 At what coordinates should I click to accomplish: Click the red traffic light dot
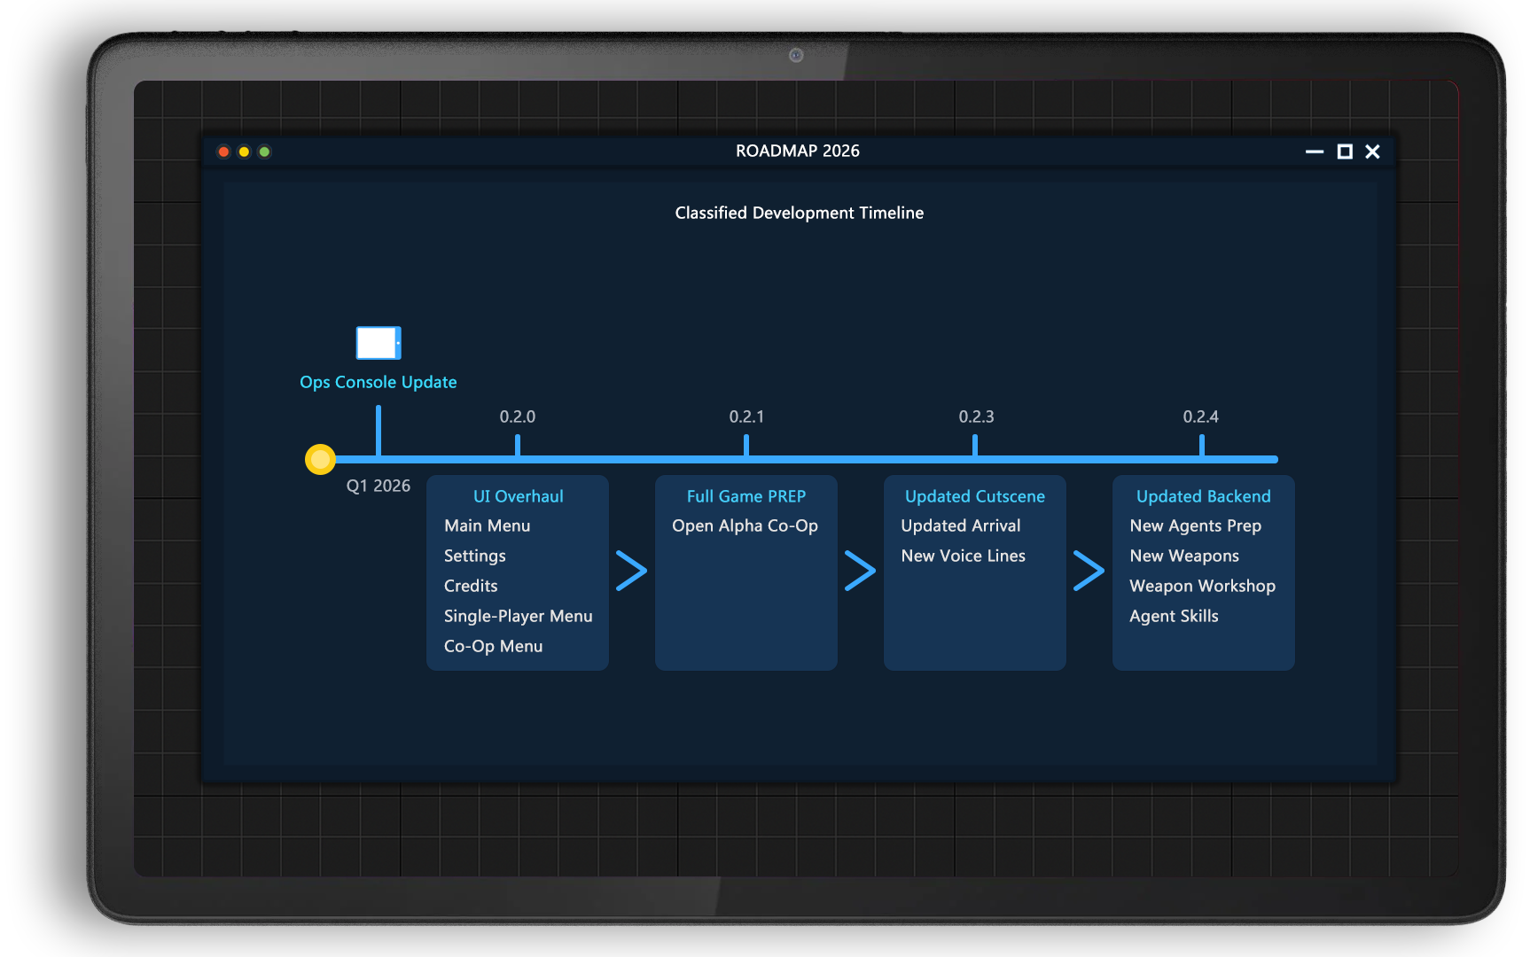[x=223, y=152]
